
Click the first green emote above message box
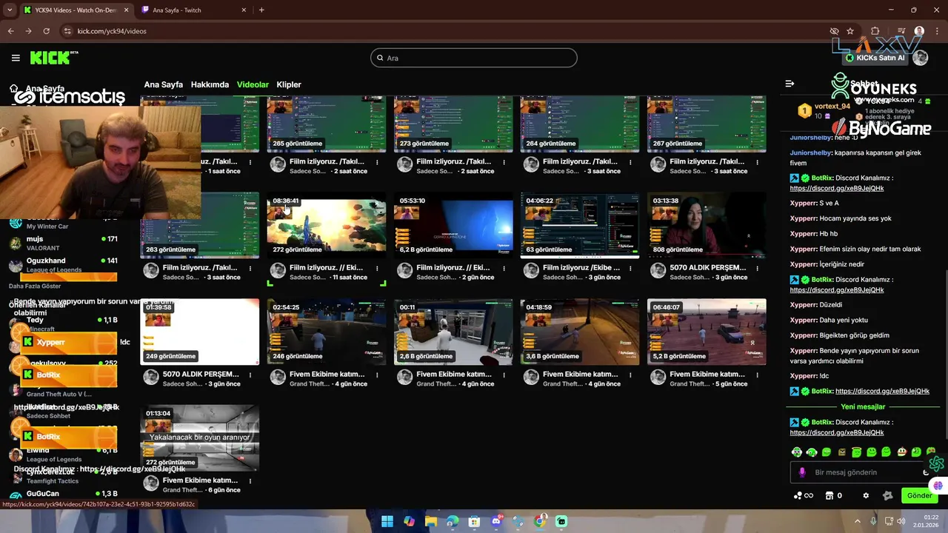click(797, 452)
